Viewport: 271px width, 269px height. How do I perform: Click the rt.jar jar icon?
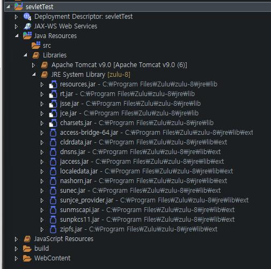pos(53,94)
